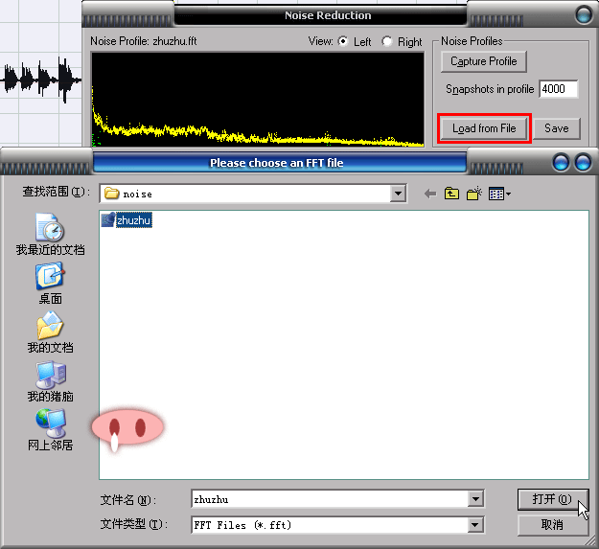Open My Documents shortcut (我的文档)
The image size is (599, 549).
[50, 332]
